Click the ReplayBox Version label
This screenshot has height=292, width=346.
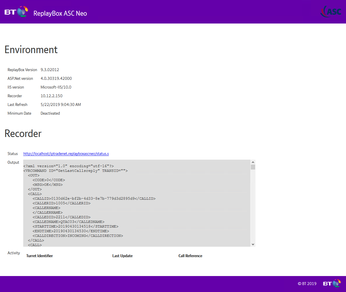[22, 70]
